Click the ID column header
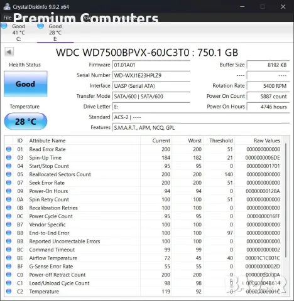 click(x=20, y=140)
